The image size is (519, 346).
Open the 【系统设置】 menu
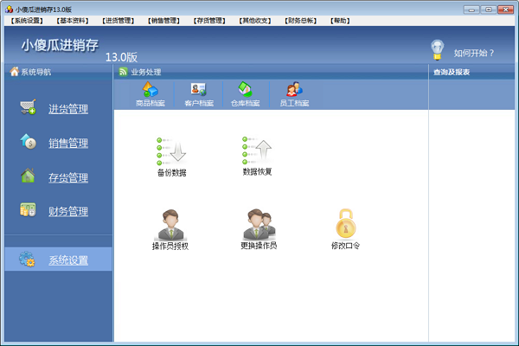[x=27, y=21]
